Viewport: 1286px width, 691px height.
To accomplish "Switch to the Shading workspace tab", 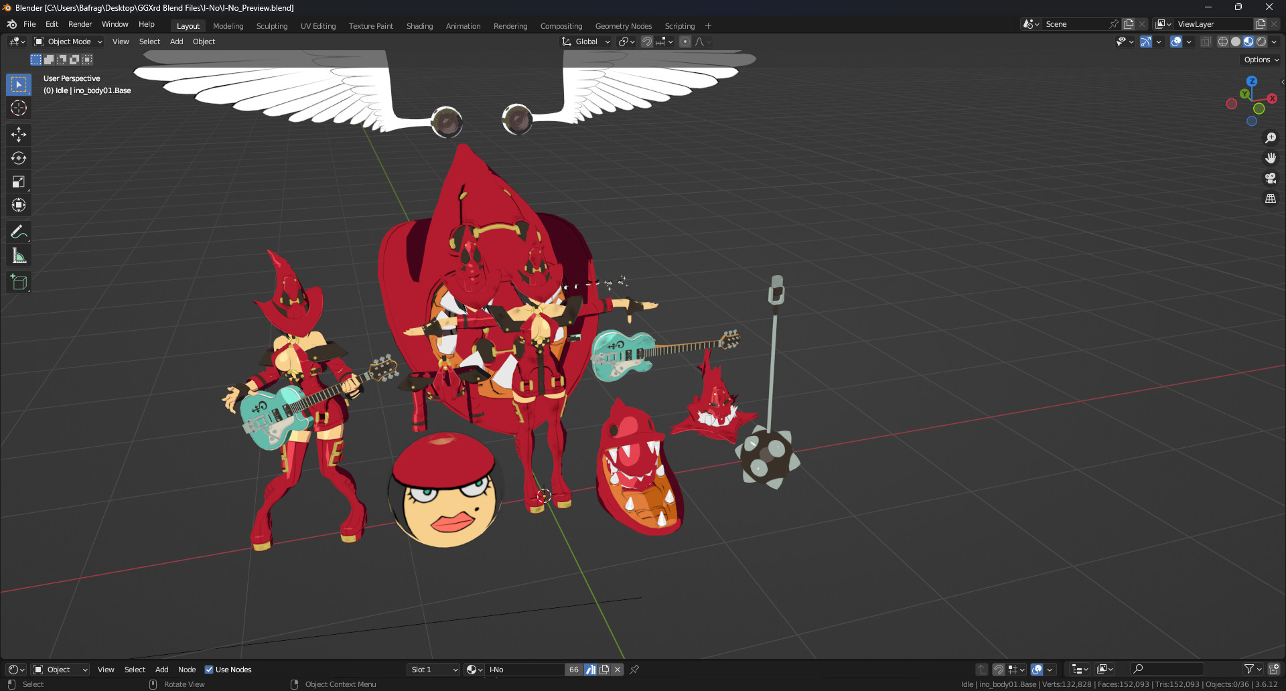I will click(419, 25).
